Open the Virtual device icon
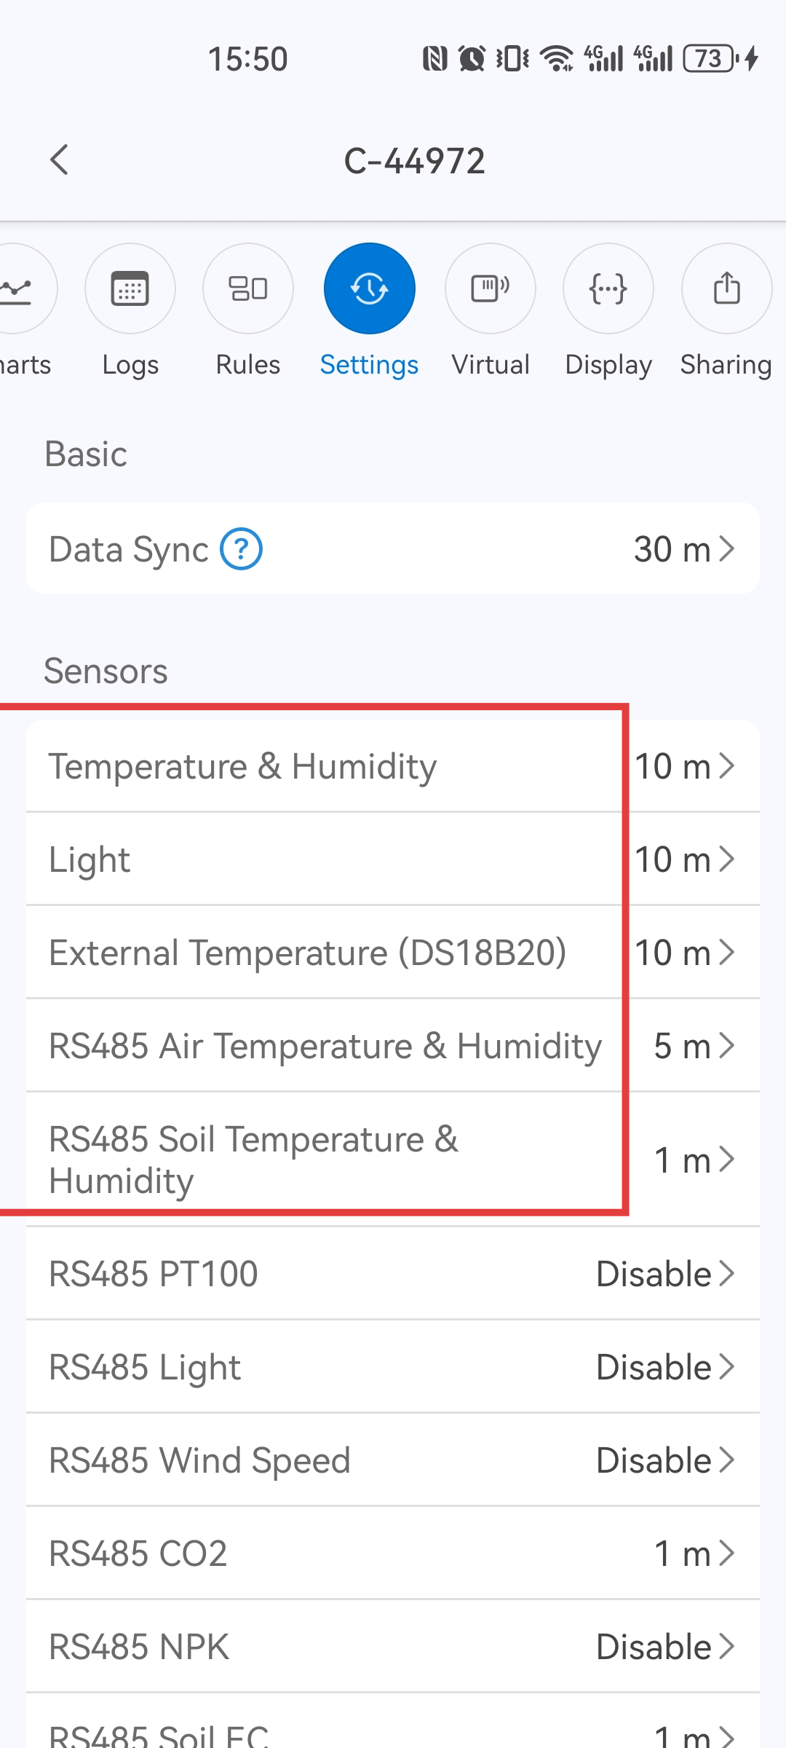Screen dimensions: 786x1748 pos(491,288)
